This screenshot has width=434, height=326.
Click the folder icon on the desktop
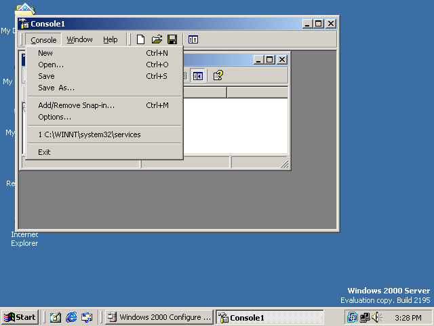coord(25,9)
